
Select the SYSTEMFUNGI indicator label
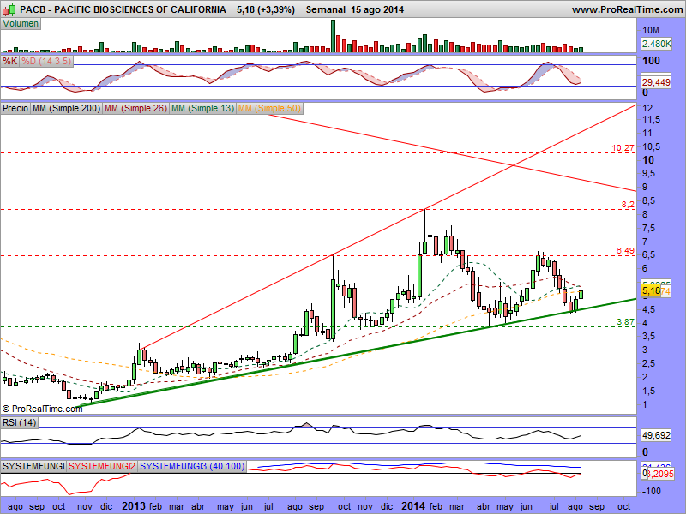[x=33, y=466]
